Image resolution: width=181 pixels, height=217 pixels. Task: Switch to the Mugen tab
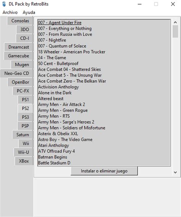22,64
